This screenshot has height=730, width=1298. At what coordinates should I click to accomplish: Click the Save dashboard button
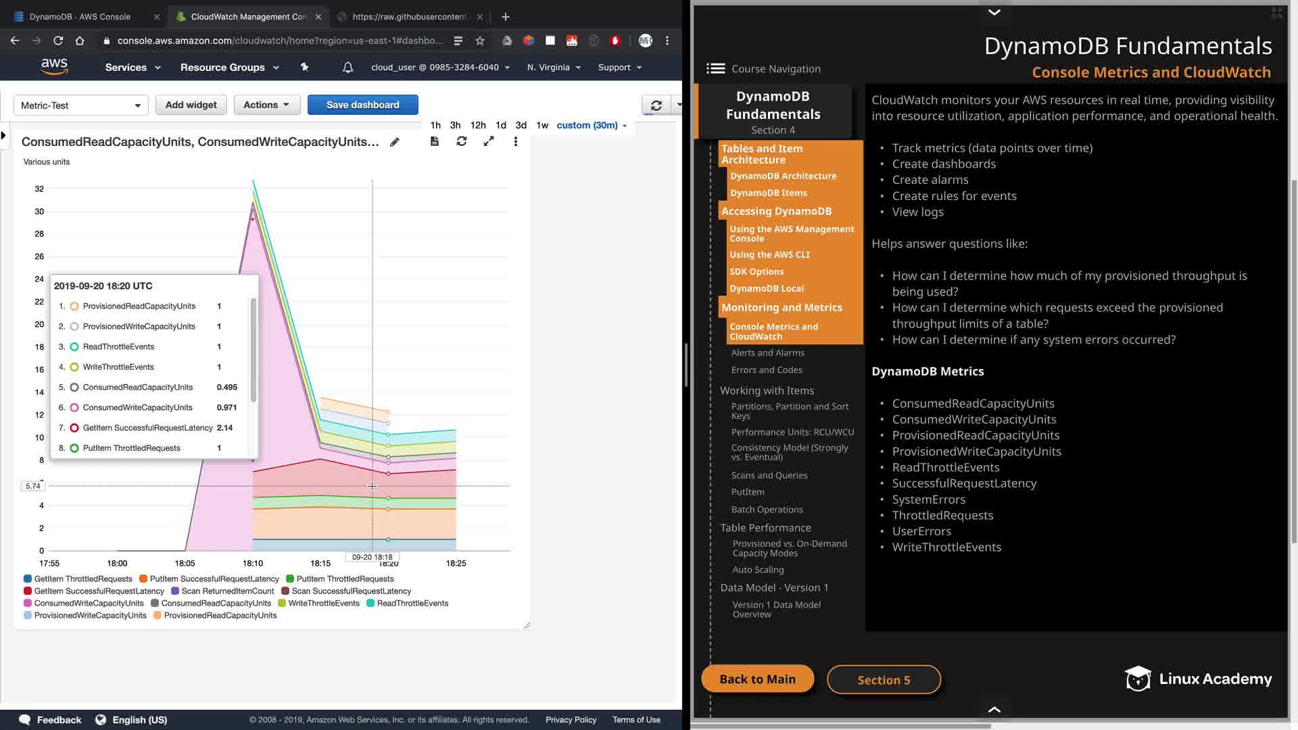pyautogui.click(x=362, y=105)
